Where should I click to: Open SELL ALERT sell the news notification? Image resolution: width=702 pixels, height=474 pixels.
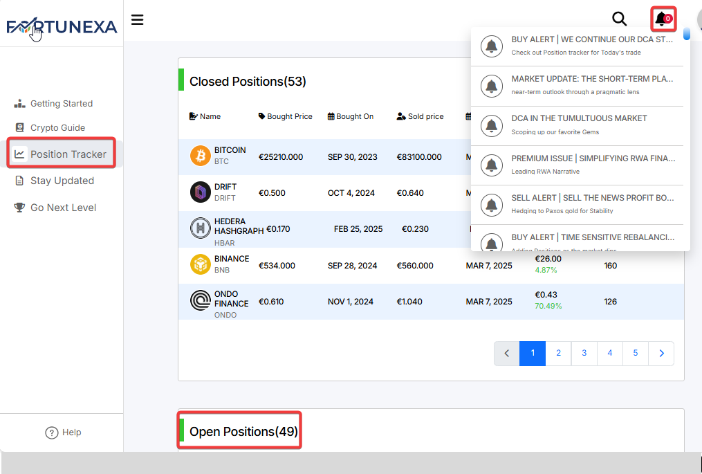coord(578,205)
